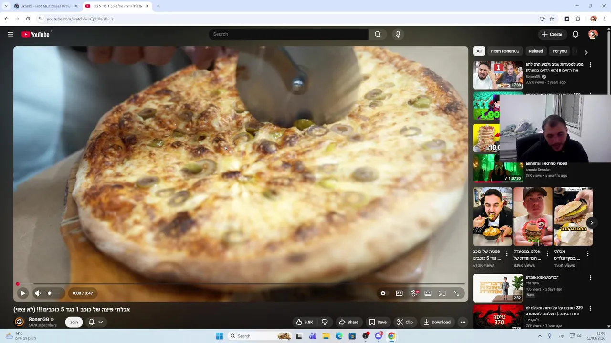Advance the Shorts shelf with next arrow
The height and width of the screenshot is (343, 611).
[x=591, y=222]
